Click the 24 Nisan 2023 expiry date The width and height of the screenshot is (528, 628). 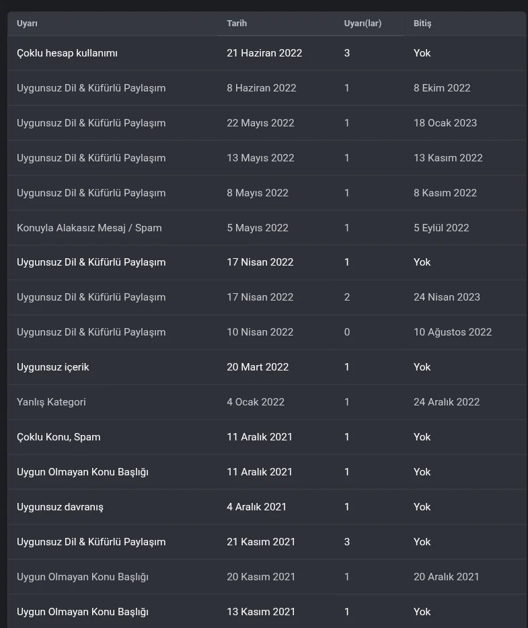pyautogui.click(x=447, y=297)
